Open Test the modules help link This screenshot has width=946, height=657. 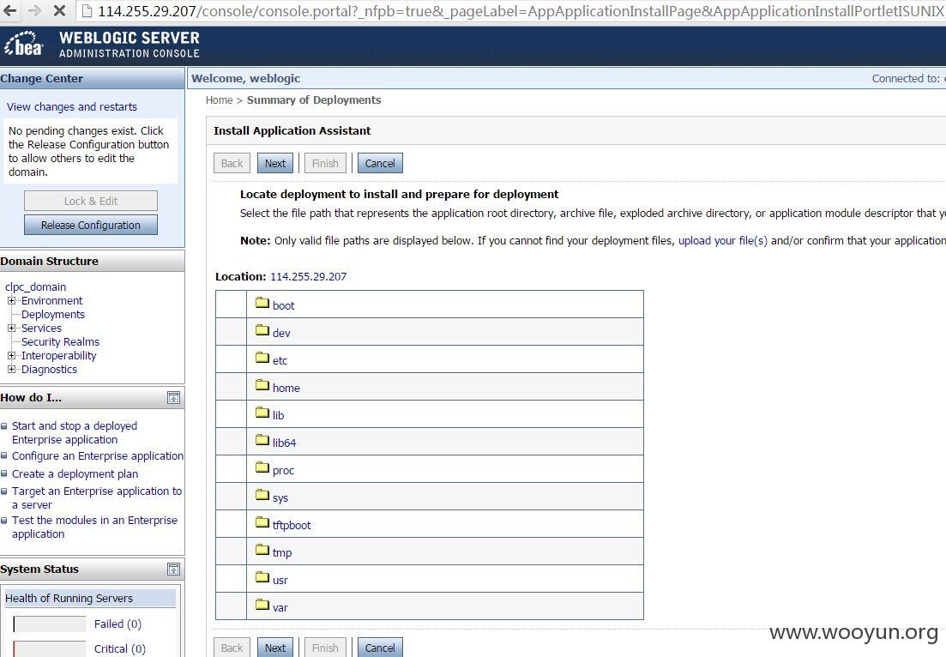tap(94, 527)
